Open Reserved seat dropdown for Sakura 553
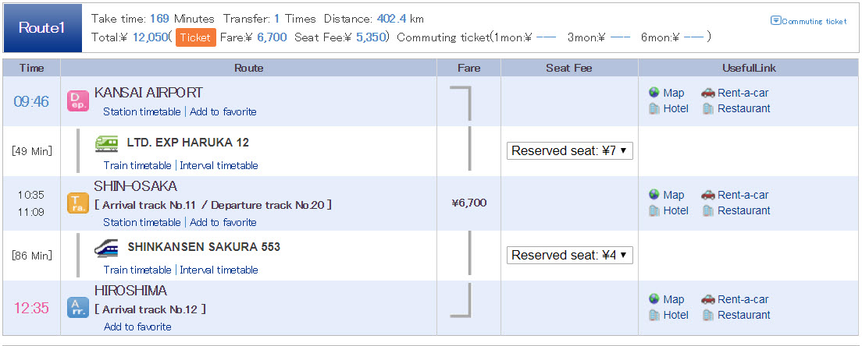 coord(569,255)
